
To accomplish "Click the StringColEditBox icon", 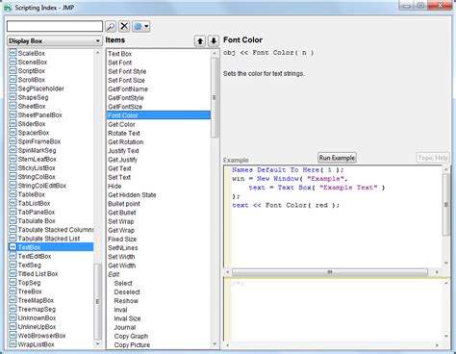I will 13,186.
